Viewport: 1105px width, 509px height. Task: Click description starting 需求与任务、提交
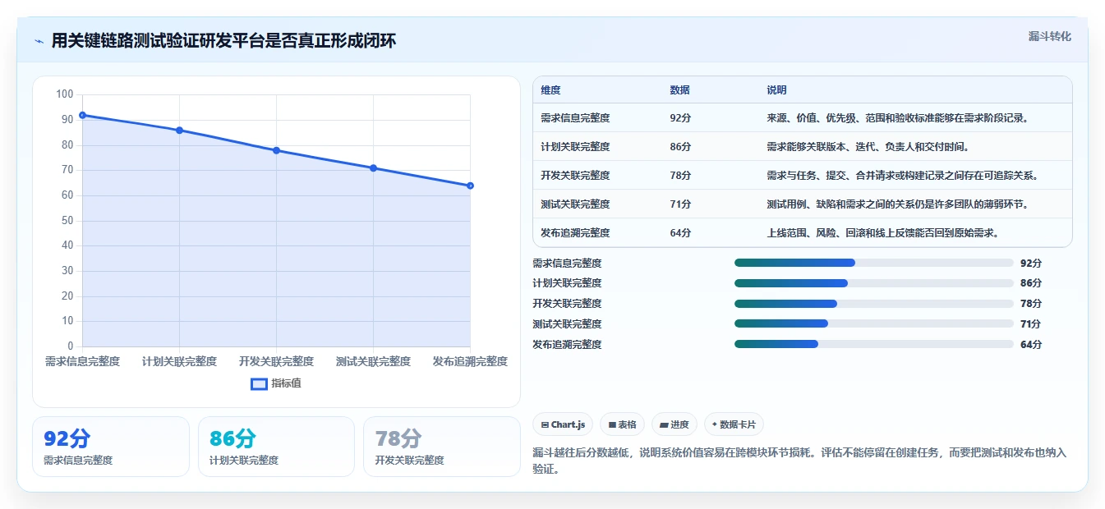click(903, 176)
